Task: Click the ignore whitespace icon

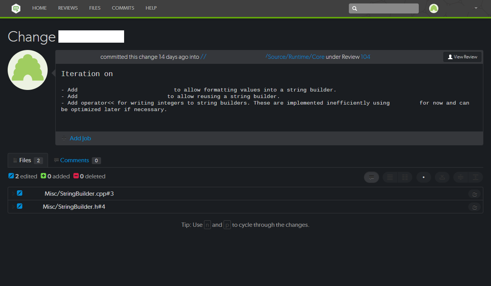Action: pyautogui.click(x=442, y=177)
